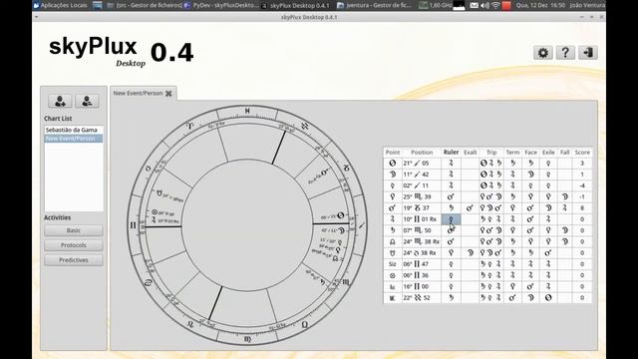
Task: Click position cell '22°' ending in 52
Action: (422, 298)
